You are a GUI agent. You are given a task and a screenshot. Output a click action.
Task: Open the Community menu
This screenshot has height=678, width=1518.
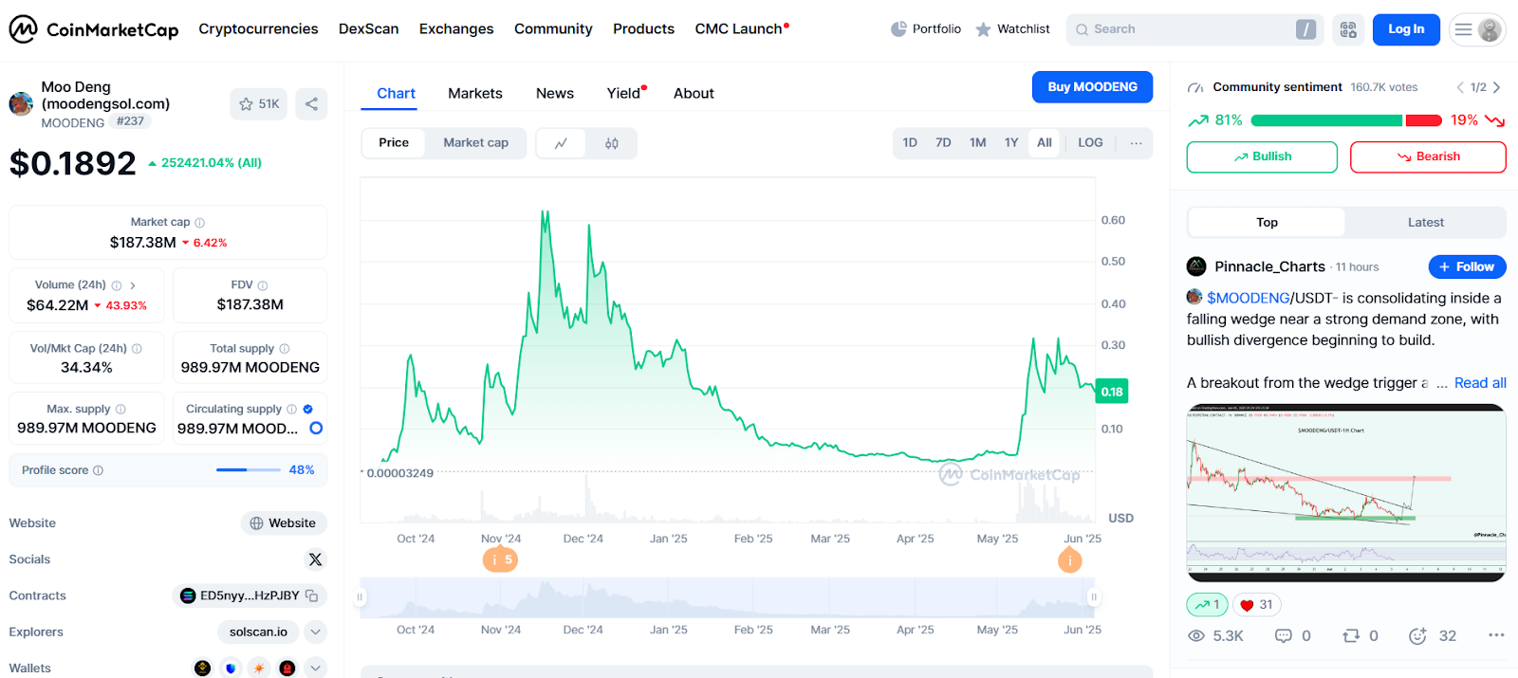[x=553, y=29]
